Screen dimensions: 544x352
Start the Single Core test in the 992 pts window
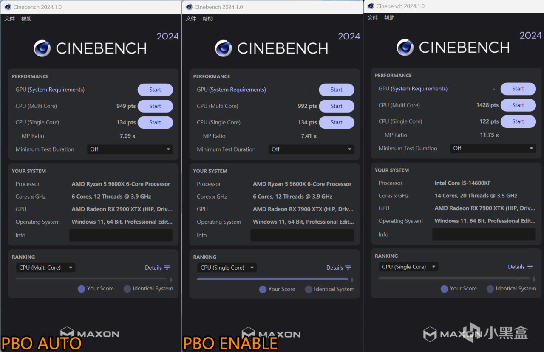click(x=337, y=122)
